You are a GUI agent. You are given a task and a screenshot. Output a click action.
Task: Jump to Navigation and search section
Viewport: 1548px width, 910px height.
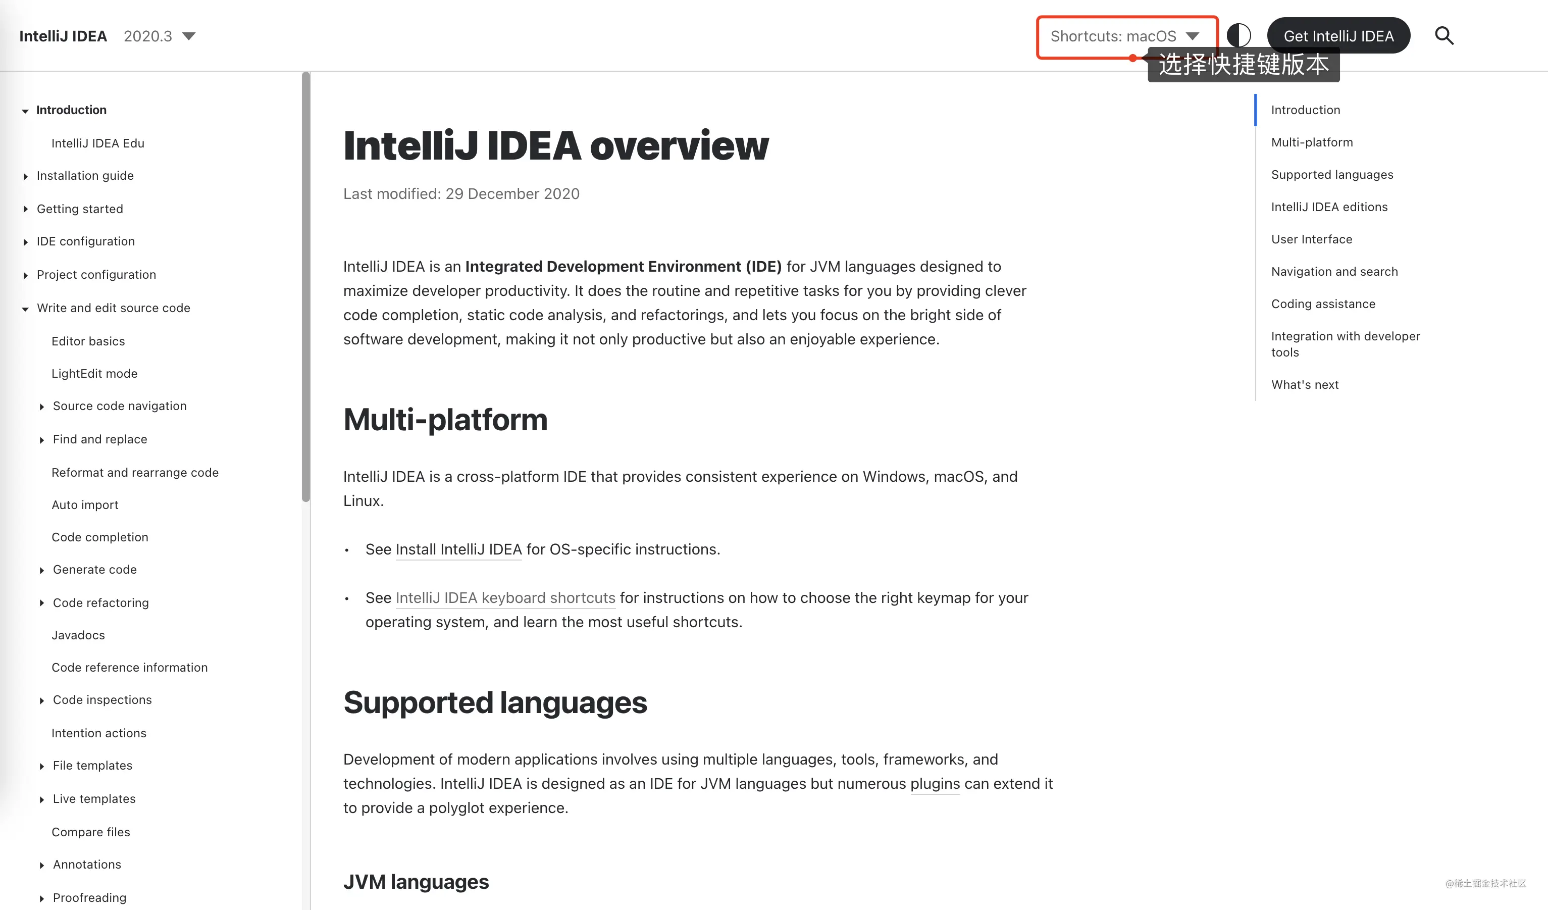click(1334, 272)
